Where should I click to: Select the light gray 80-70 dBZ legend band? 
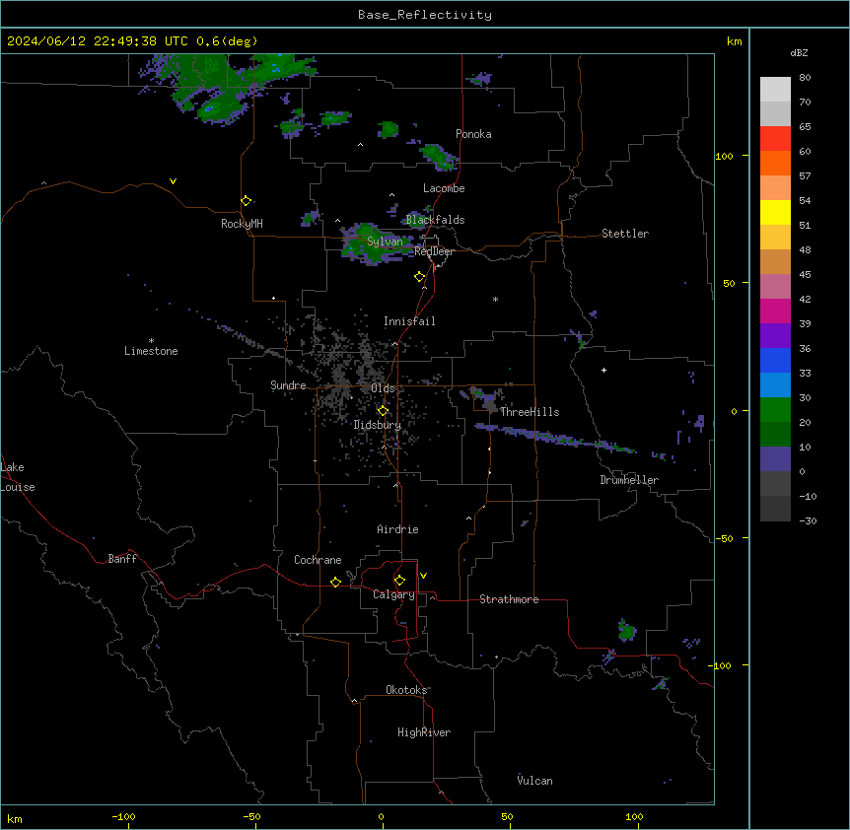775,90
